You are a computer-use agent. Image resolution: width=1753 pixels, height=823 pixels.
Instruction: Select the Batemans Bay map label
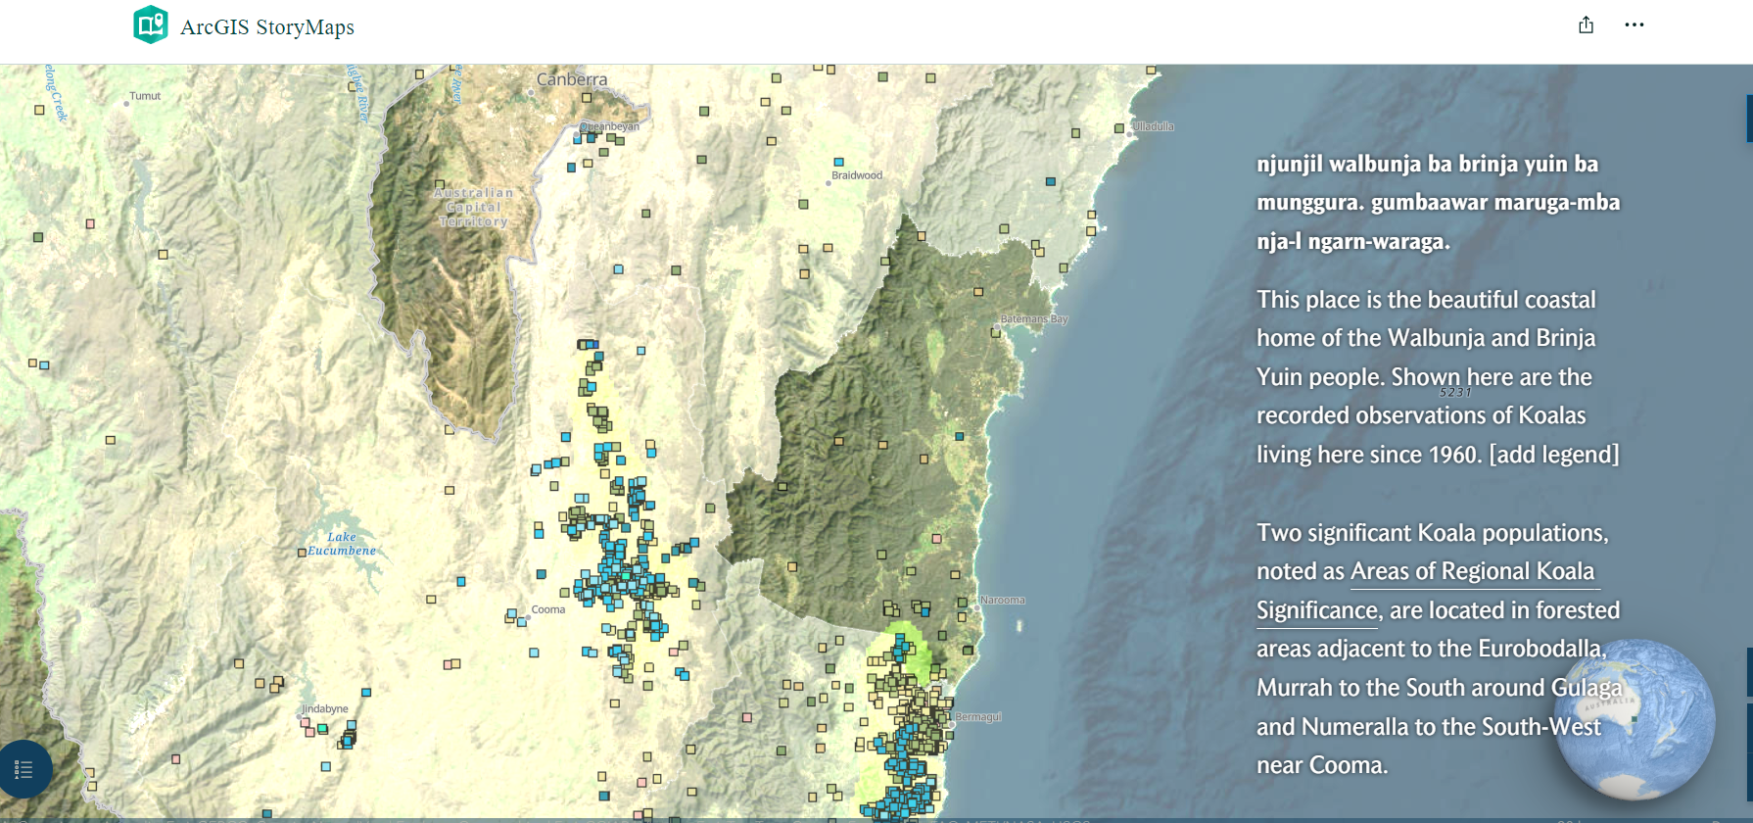(x=1033, y=319)
